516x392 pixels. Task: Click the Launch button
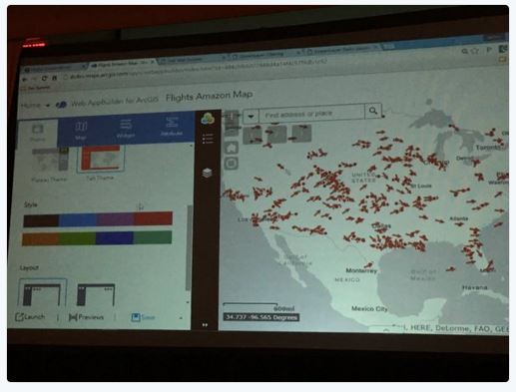coord(30,317)
